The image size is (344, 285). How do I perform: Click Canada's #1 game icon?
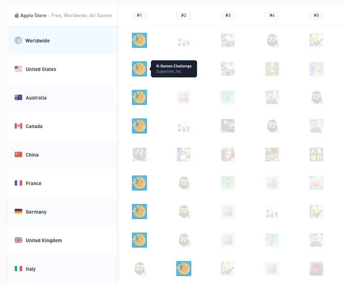(x=139, y=126)
